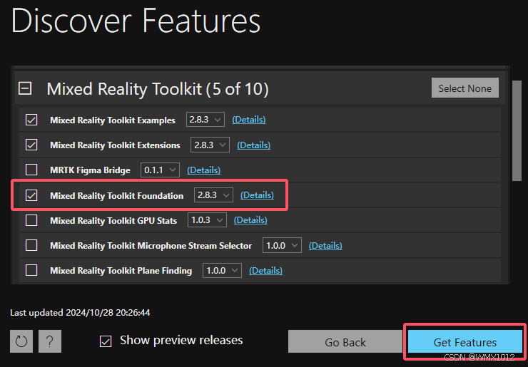The height and width of the screenshot is (367, 528).
Task: Click the Mixed Reality Toolkit Extensions label
Action: [115, 145]
